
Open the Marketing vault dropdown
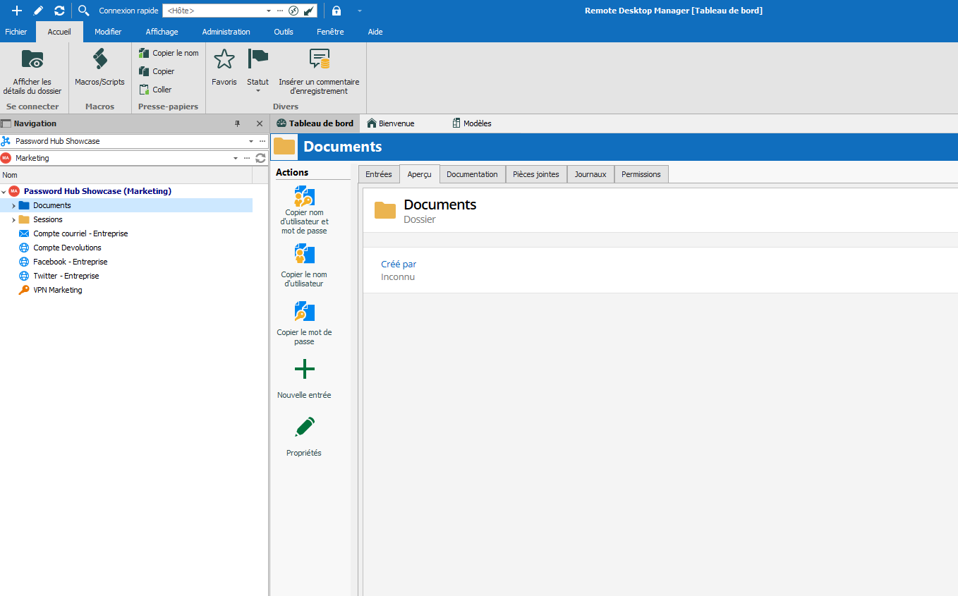click(237, 159)
